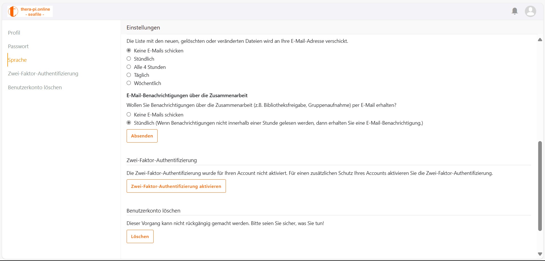This screenshot has width=545, height=261.
Task: Open Profil in the sidebar
Action: pos(14,33)
